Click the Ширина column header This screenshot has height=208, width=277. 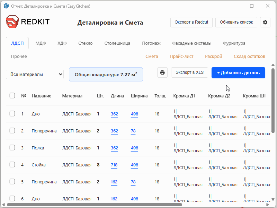click(x=139, y=96)
